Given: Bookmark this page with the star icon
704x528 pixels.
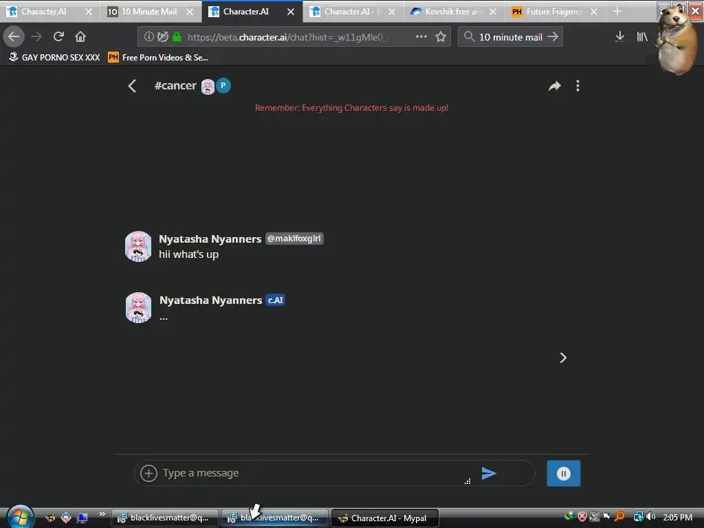Looking at the screenshot, I should (x=441, y=36).
